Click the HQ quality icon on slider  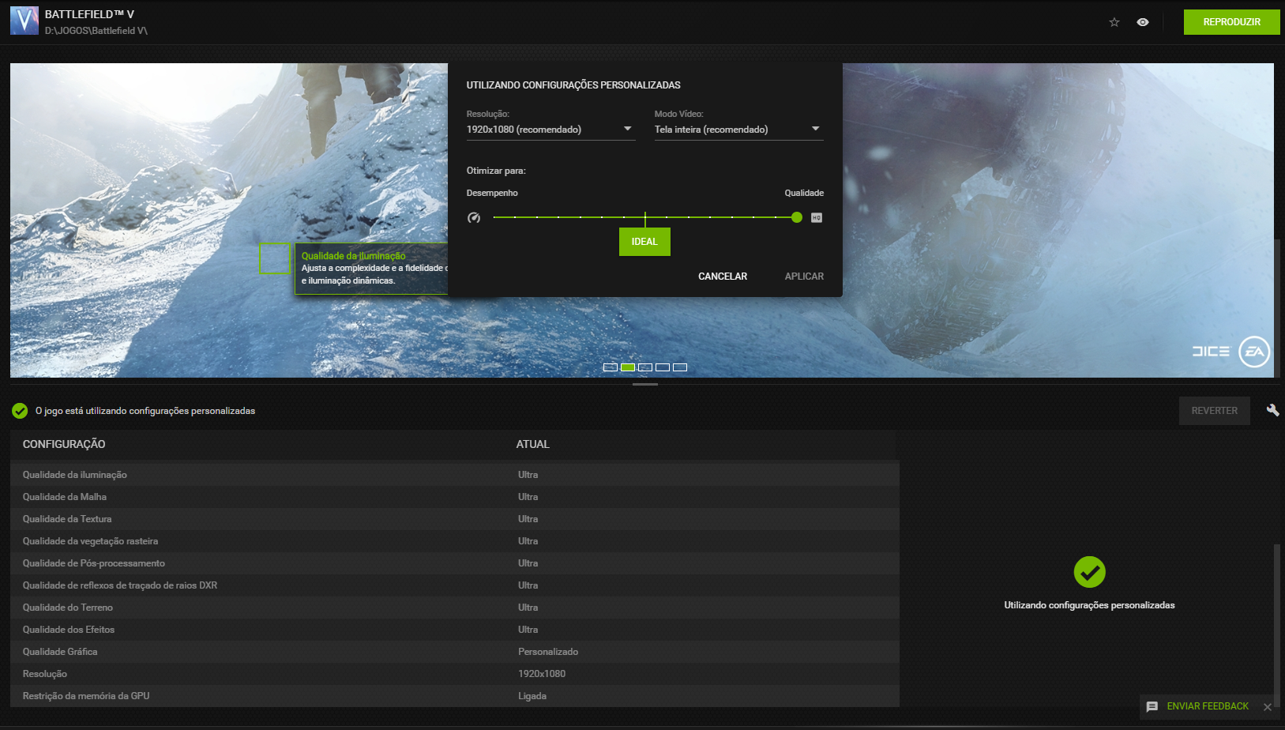click(x=817, y=217)
